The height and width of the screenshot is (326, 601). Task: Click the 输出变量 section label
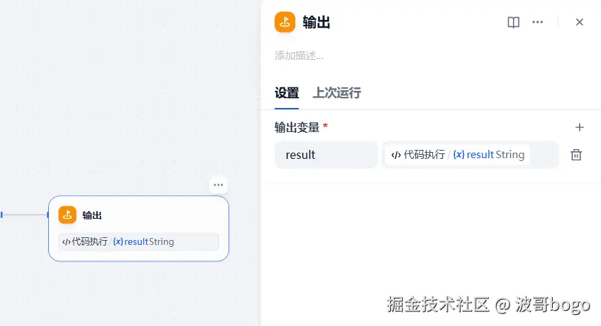pos(297,127)
